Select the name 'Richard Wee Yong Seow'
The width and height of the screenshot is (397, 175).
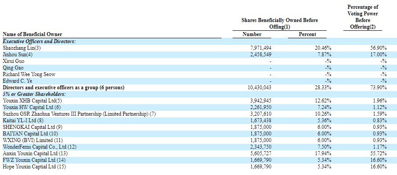point(29,74)
